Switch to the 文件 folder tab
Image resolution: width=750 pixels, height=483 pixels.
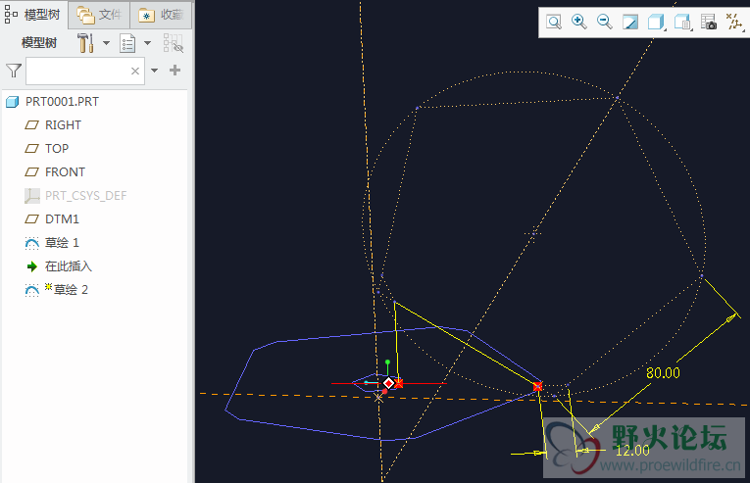point(99,16)
